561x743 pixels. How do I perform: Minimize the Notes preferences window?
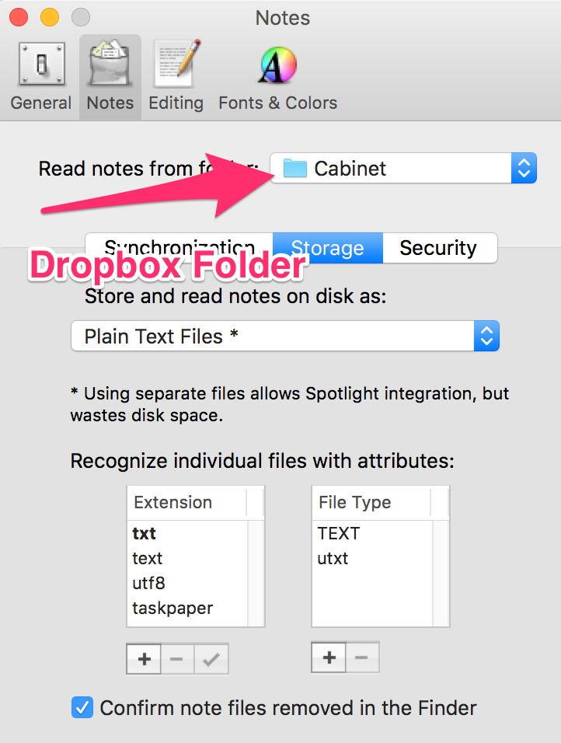pos(50,18)
